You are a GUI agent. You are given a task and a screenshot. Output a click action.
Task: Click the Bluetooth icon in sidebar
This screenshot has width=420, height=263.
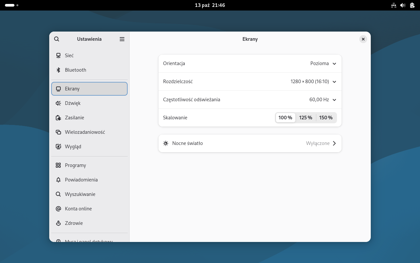(58, 70)
